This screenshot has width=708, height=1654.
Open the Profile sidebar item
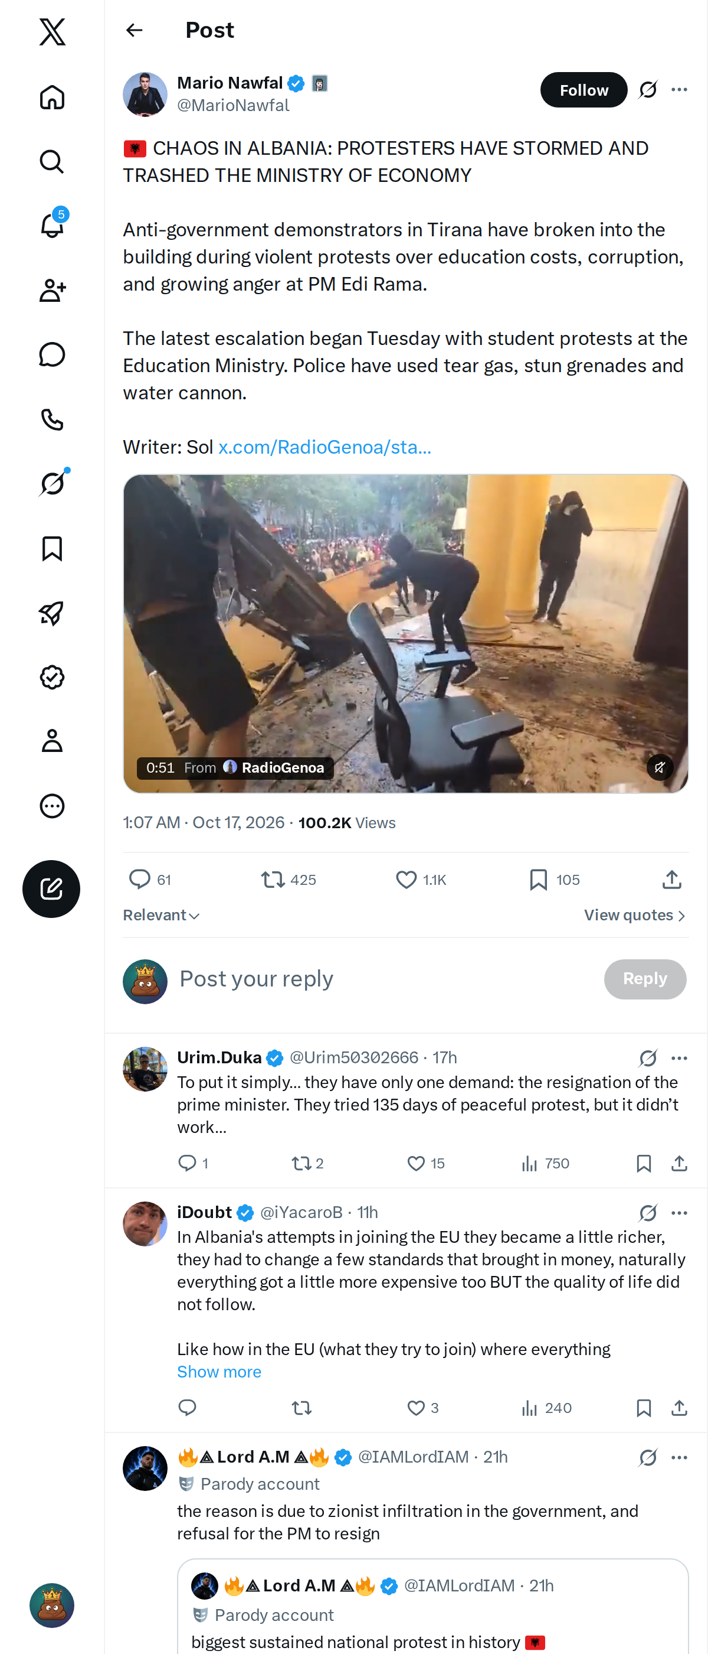[52, 741]
